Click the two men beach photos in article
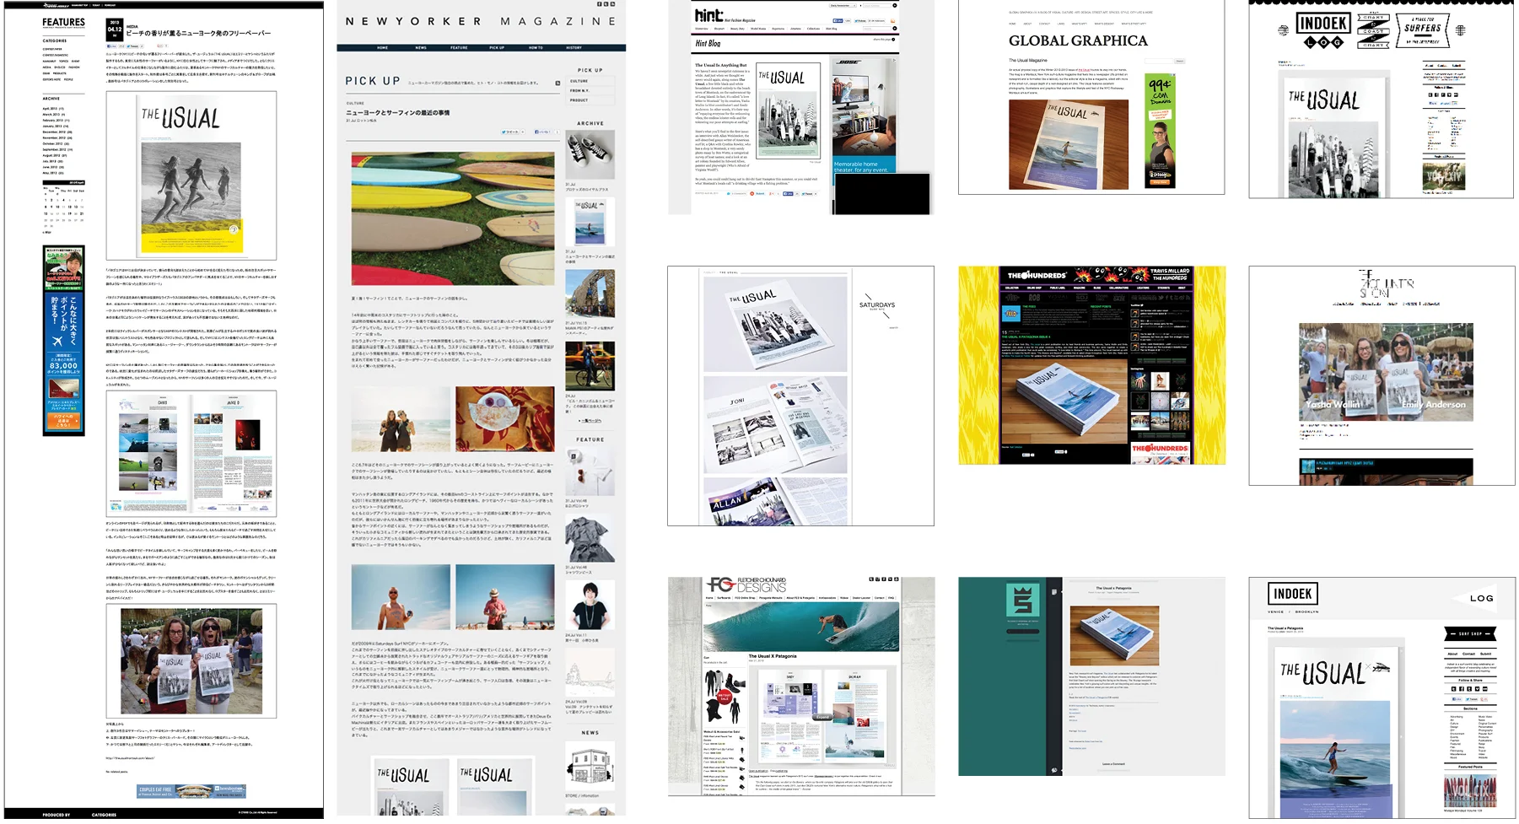 pyautogui.click(x=453, y=597)
